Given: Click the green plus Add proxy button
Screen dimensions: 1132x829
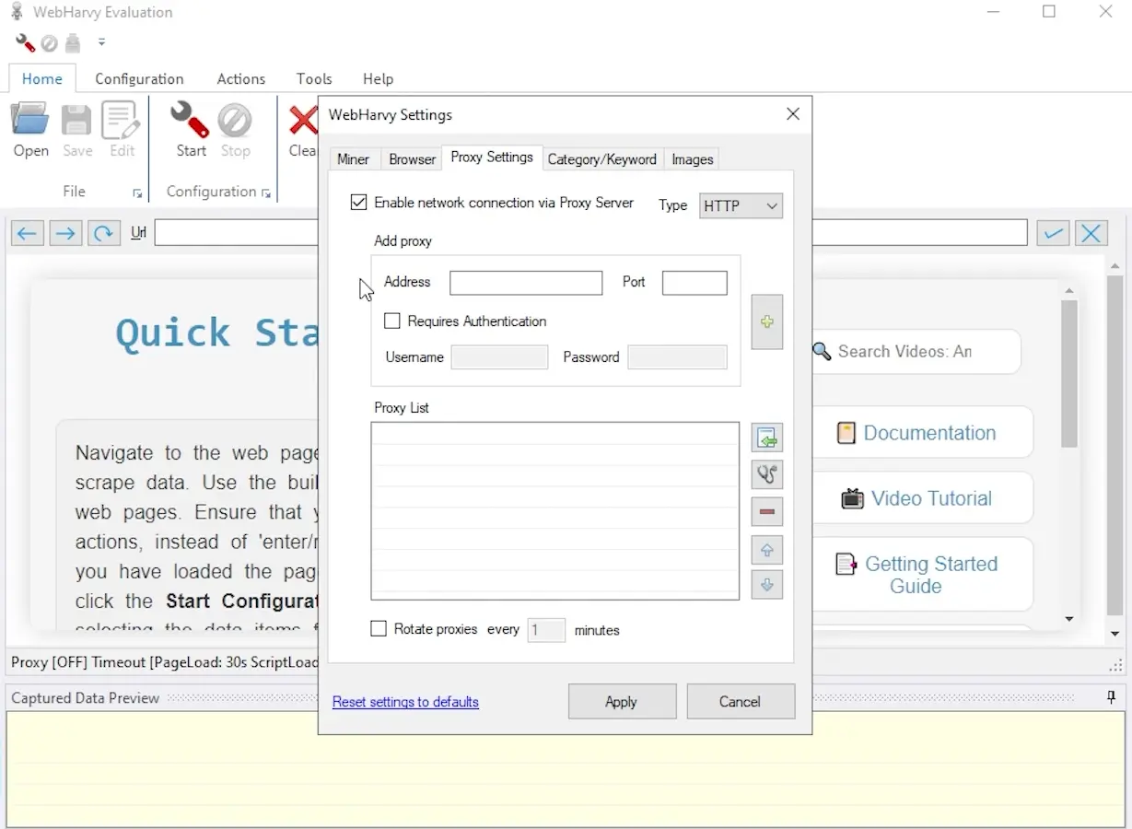Looking at the screenshot, I should point(766,322).
